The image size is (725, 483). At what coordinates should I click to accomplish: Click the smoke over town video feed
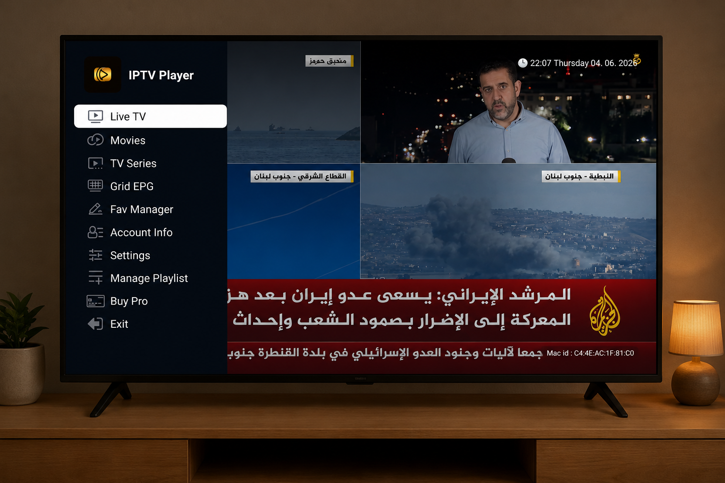tap(508, 221)
